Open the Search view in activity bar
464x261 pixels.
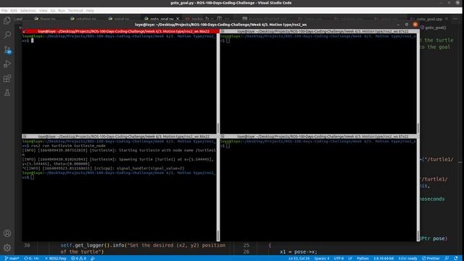7,35
